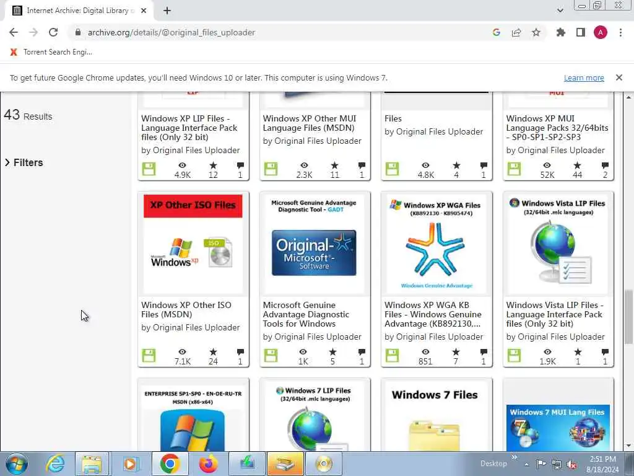The image size is (634, 476).
Task: Click software floppy icon on Vista LIP card
Action: [x=514, y=355]
